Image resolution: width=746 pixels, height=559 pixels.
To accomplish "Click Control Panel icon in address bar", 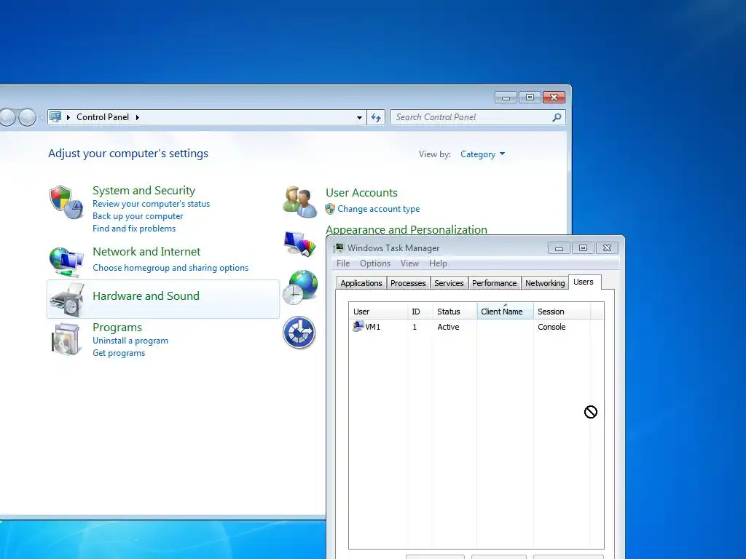I will (55, 117).
